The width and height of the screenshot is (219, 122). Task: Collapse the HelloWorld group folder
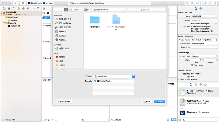click(4, 17)
